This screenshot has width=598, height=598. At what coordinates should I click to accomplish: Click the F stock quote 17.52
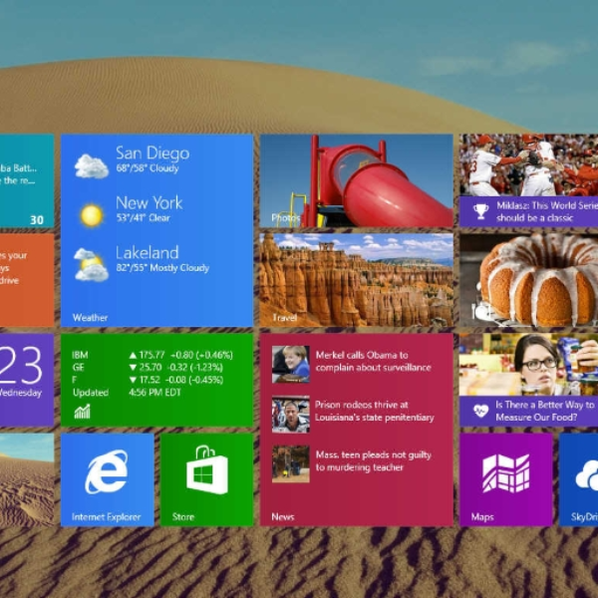(x=149, y=380)
